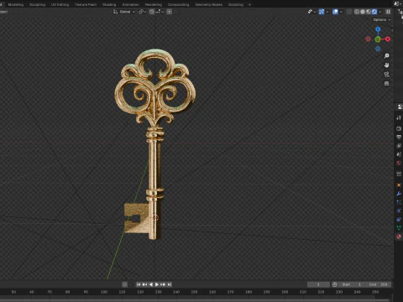
Task: Toggle snapping with the magnet icon
Action: point(151,12)
